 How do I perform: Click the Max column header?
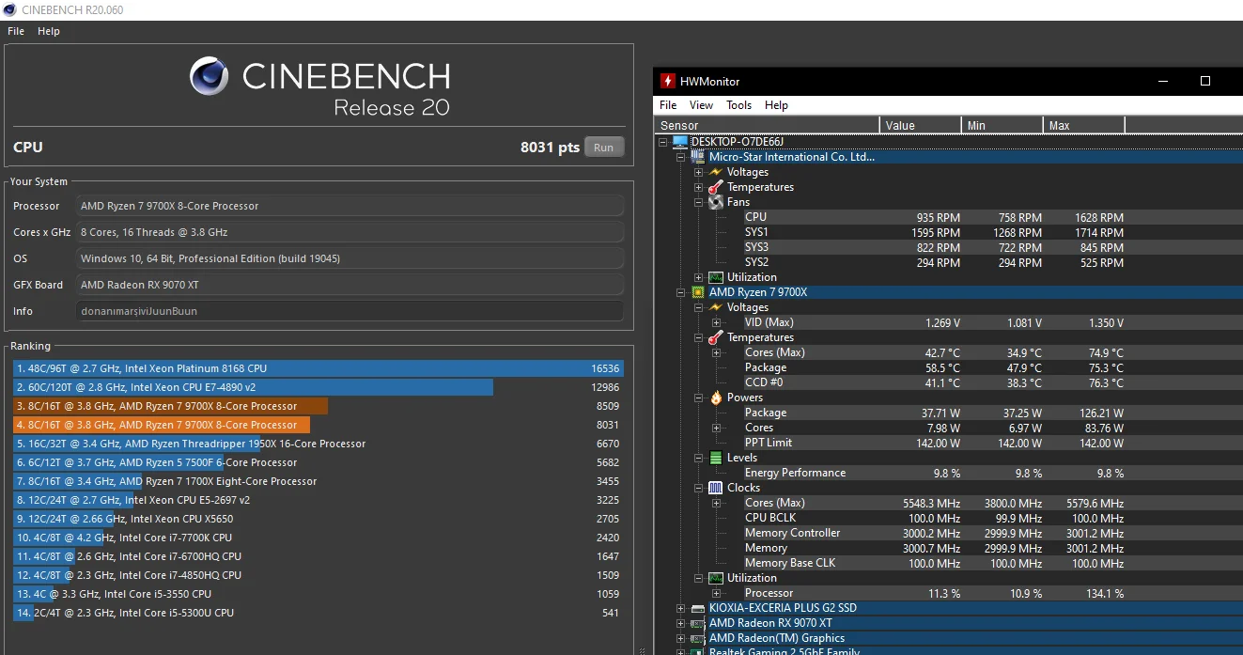(1084, 125)
